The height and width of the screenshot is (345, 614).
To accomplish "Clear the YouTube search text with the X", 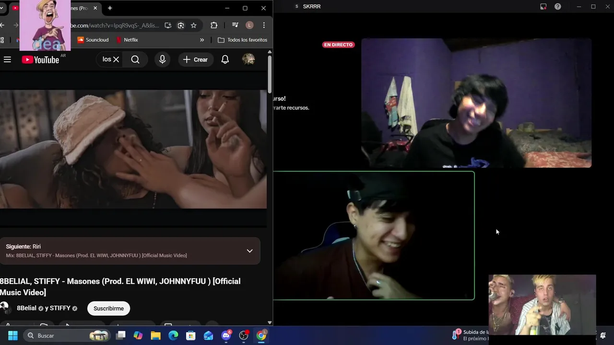I will (x=116, y=59).
